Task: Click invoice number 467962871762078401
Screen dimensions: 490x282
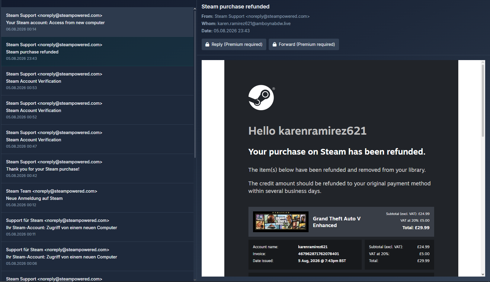Action: pyautogui.click(x=319, y=254)
